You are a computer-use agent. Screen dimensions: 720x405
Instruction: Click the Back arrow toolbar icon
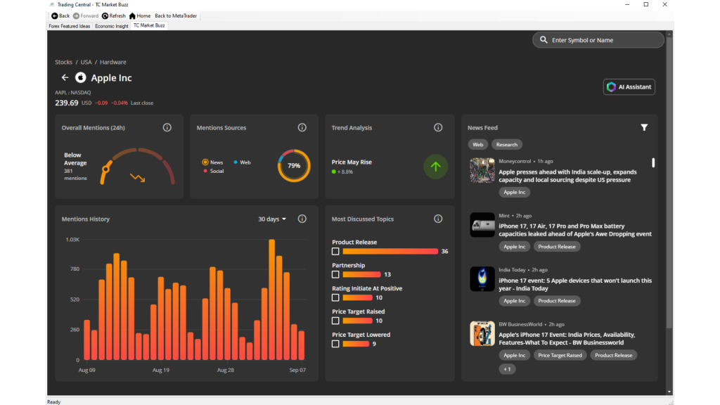coord(55,15)
